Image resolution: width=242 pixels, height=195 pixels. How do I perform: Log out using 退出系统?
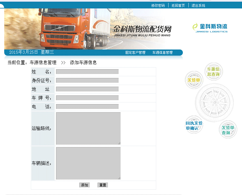click(x=198, y=5)
